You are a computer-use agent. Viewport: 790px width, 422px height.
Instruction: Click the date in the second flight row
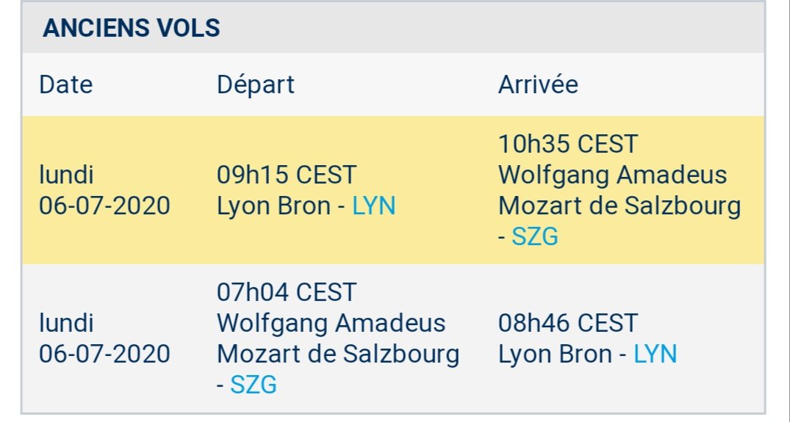(105, 338)
